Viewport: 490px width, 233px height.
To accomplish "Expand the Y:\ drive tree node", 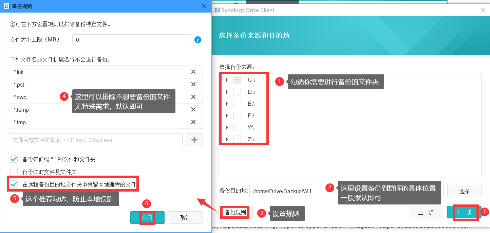I will 227,127.
